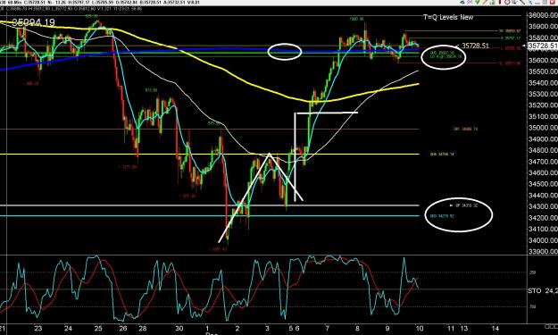Click date 11 on the time axis
The width and height of the screenshot is (558, 335).
[x=451, y=329]
